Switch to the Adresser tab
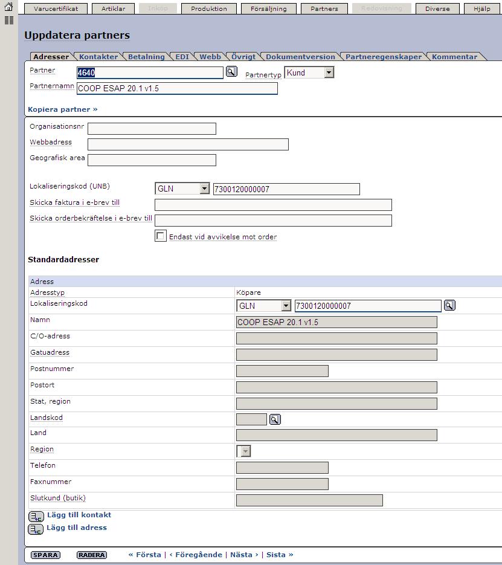The image size is (502, 565). (x=51, y=57)
